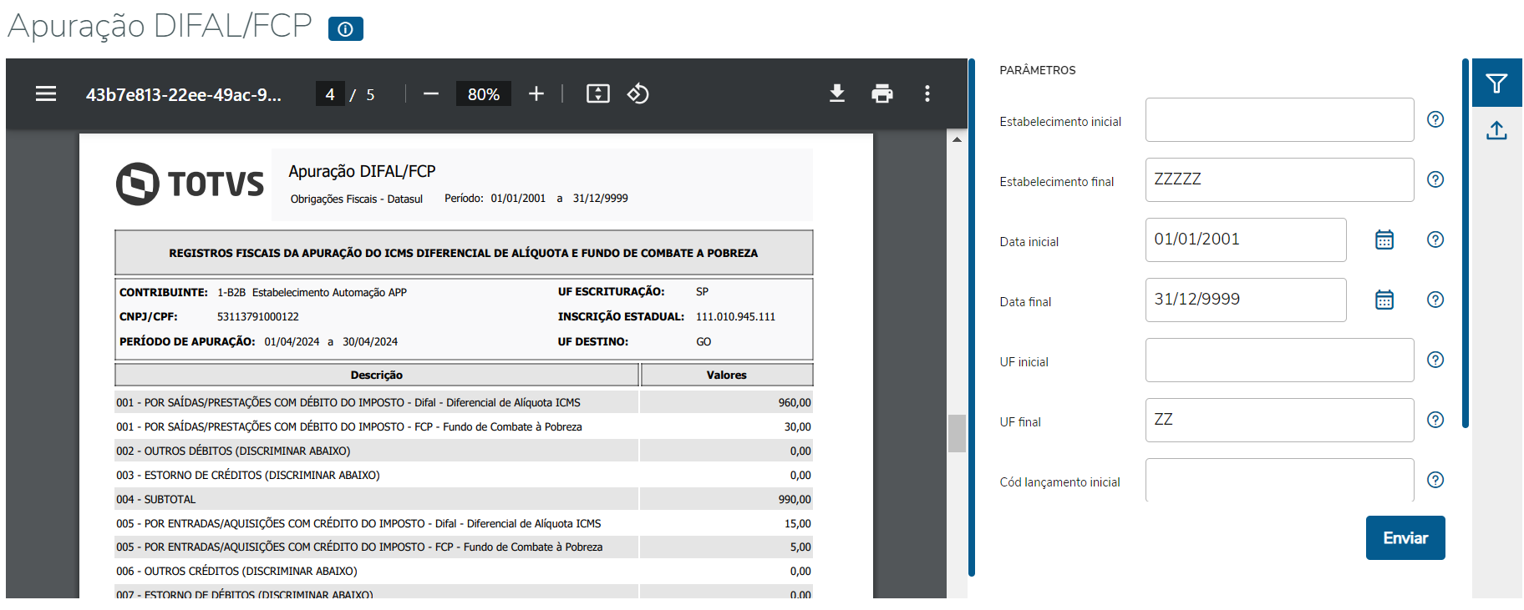1524x610 pixels.
Task: Open the info icon beside Apuração DIFAL/FCP title
Action: tap(345, 29)
